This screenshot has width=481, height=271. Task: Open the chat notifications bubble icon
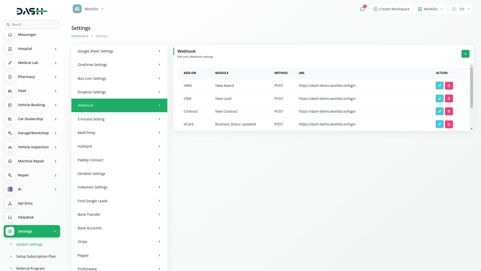[363, 9]
